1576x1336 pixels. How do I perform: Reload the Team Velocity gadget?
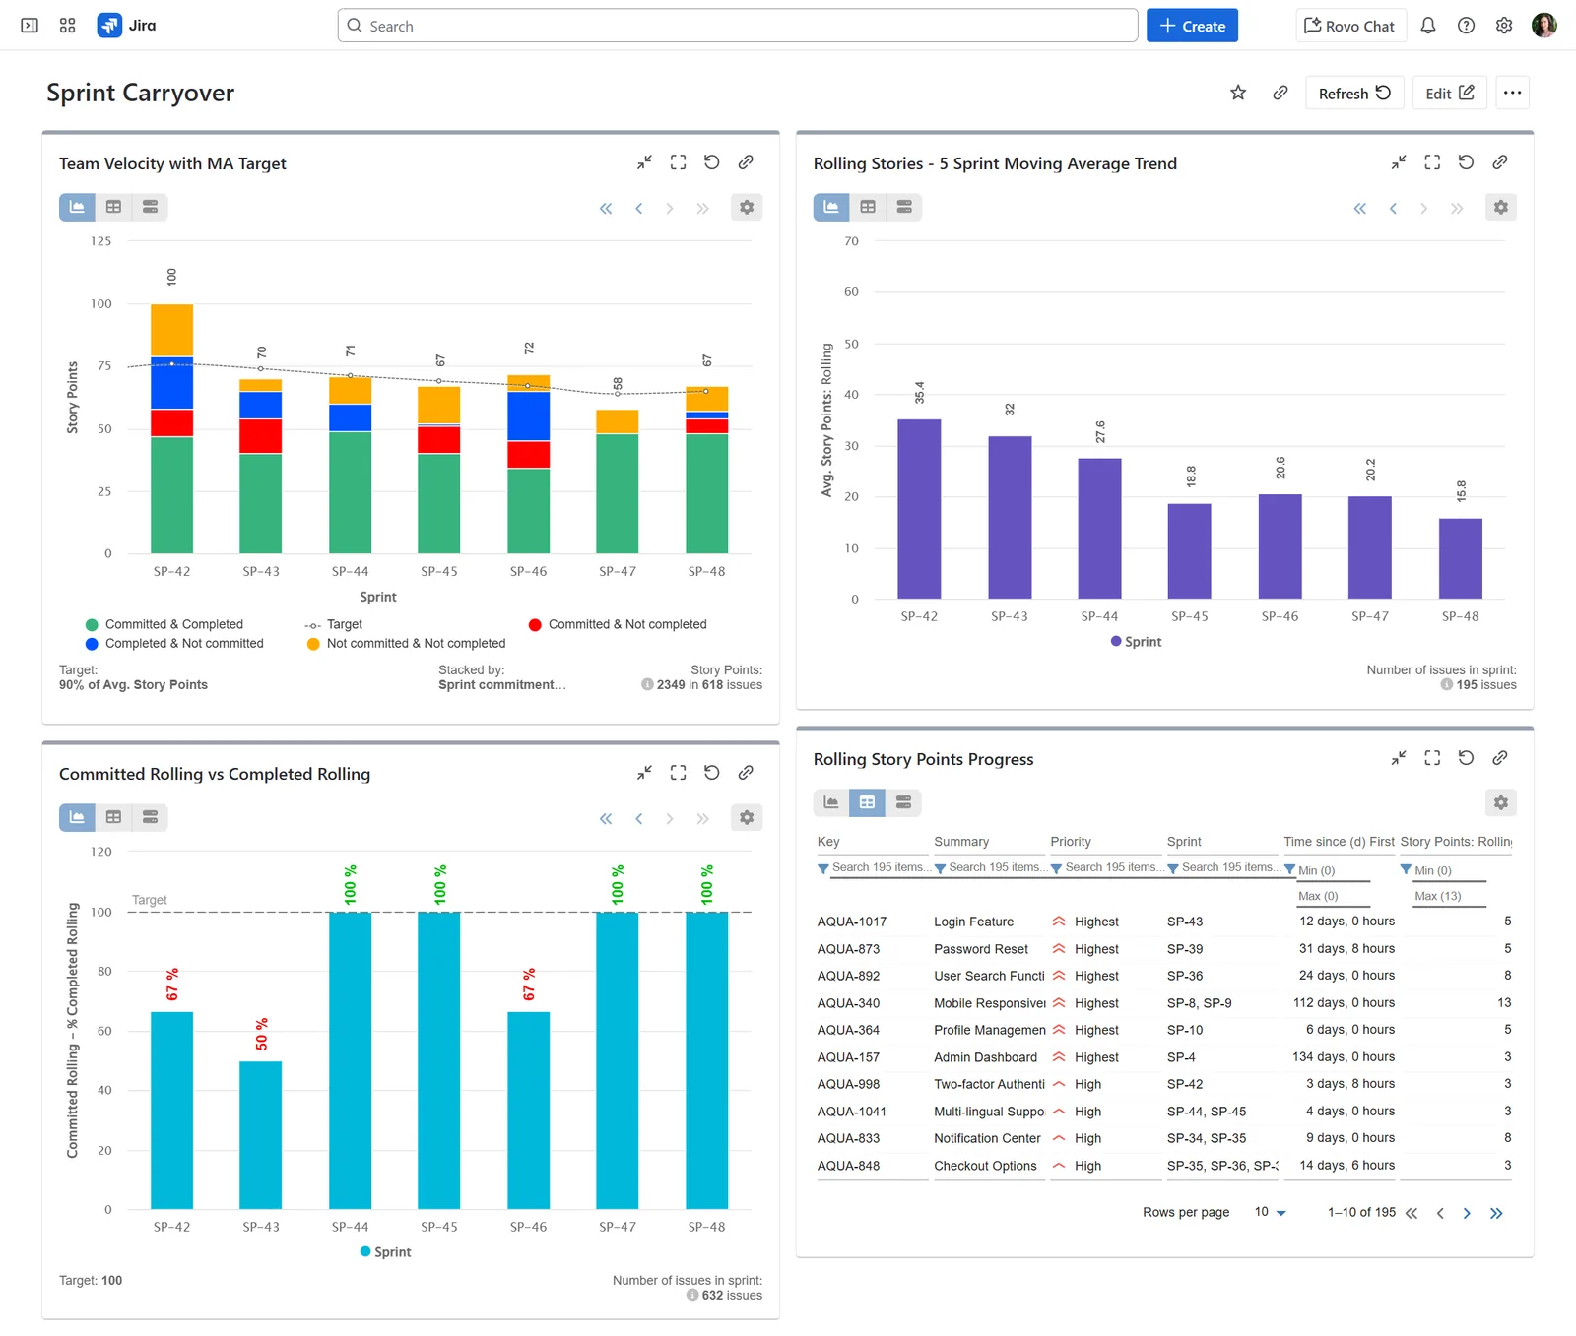point(712,162)
